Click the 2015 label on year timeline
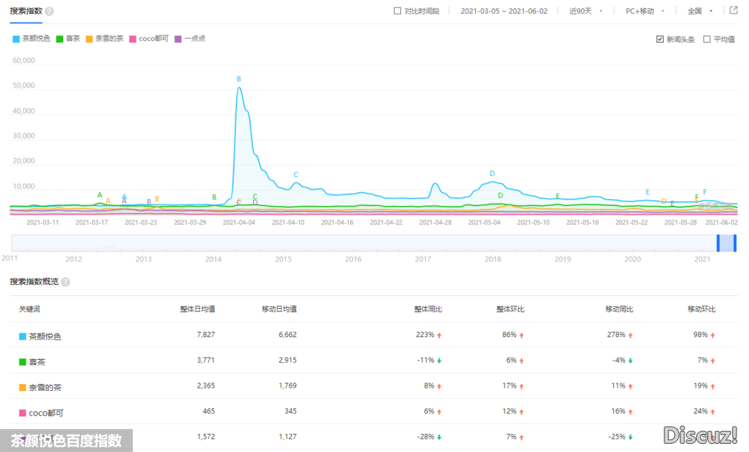 click(283, 259)
